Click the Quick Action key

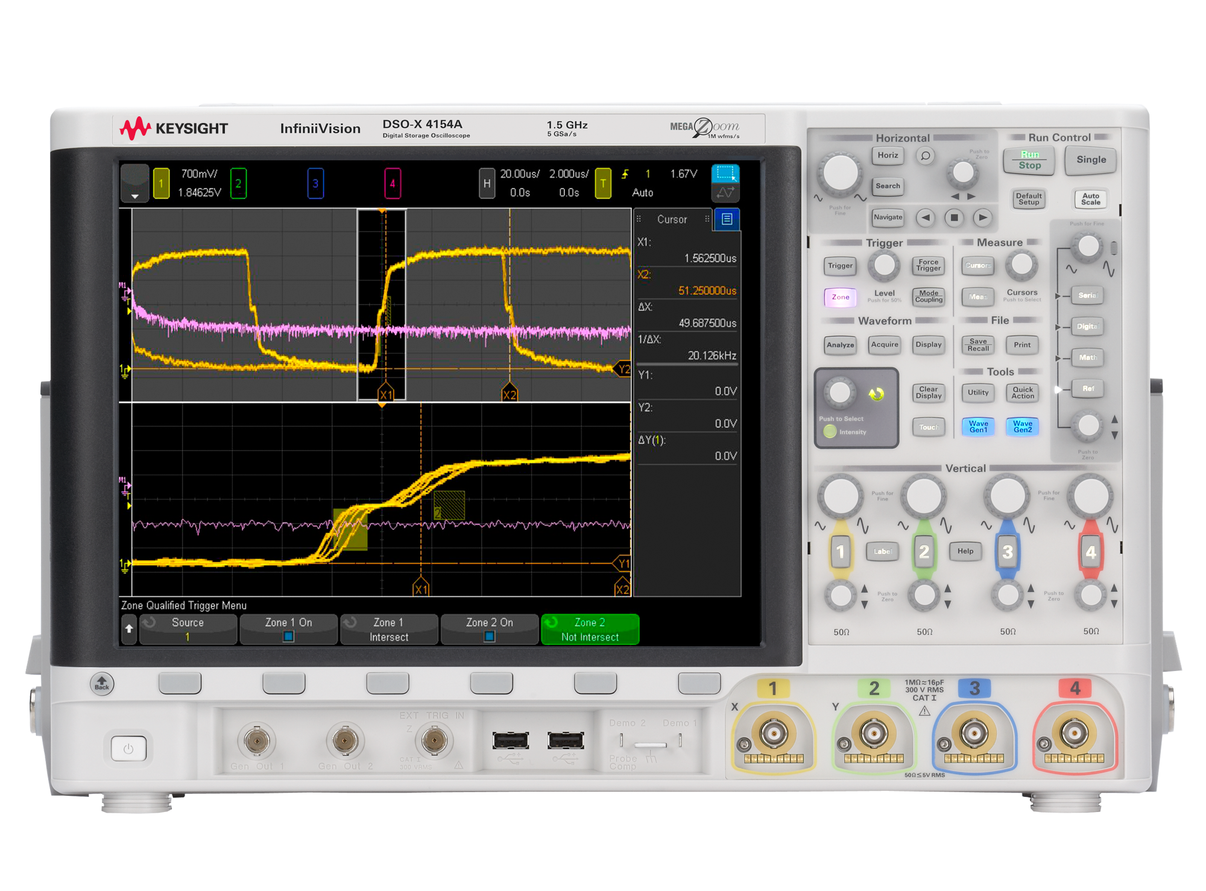click(x=1023, y=392)
